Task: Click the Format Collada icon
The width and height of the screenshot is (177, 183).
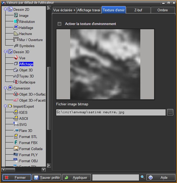Action: click(16, 149)
